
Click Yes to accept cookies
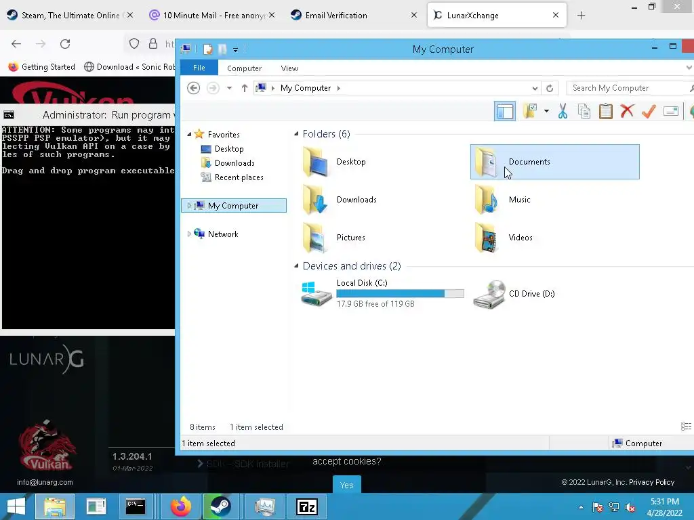pos(346,485)
